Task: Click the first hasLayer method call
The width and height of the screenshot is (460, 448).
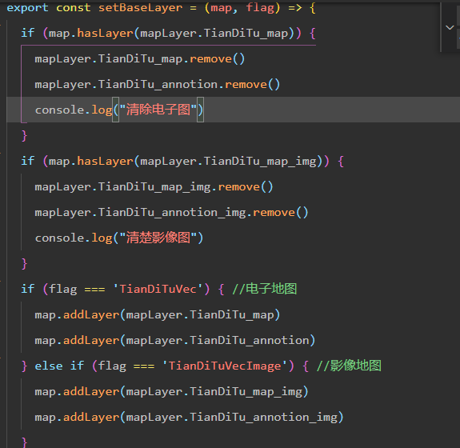Action: (105, 33)
